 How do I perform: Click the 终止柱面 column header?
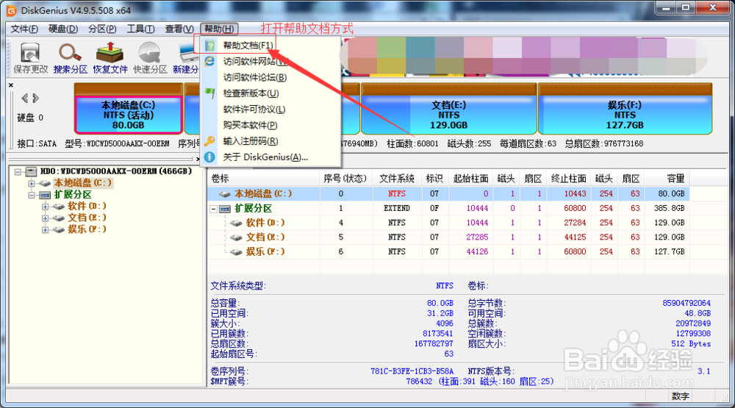click(569, 179)
